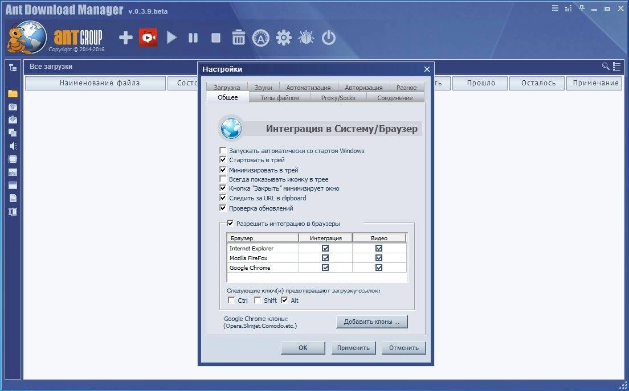Select the window programs sidebar icon

tap(13, 185)
